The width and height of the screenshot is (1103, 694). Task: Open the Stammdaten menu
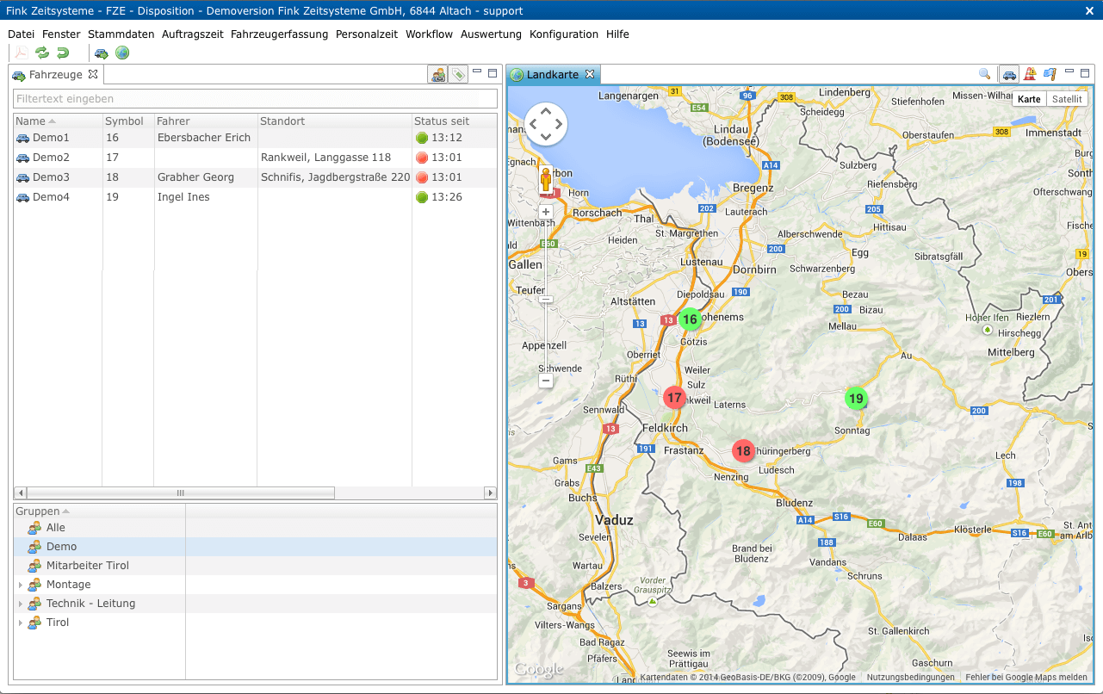pyautogui.click(x=121, y=34)
